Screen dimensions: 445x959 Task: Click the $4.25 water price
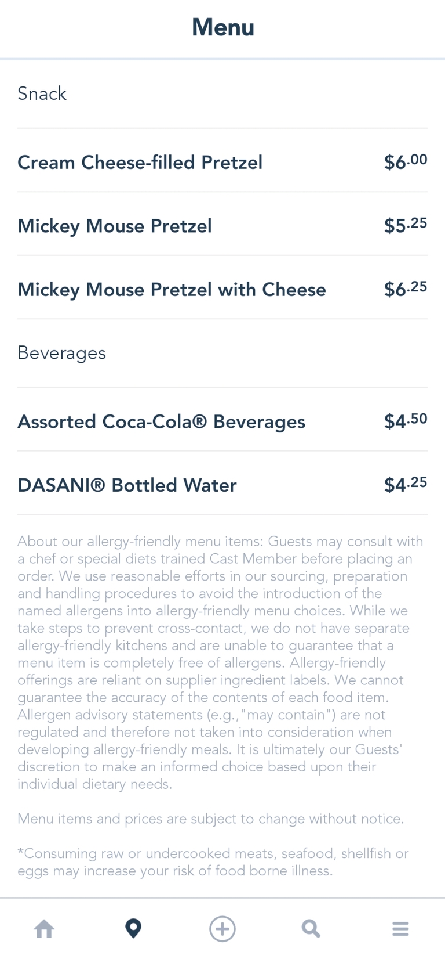tap(405, 484)
